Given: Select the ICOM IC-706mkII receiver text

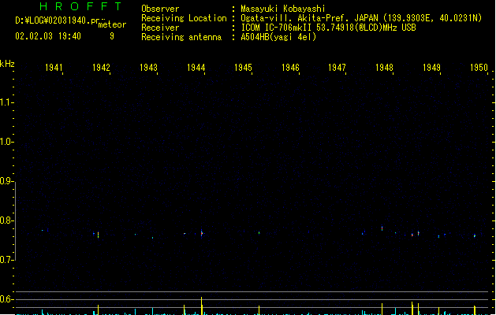Looking at the screenshot, I should 328,28.
